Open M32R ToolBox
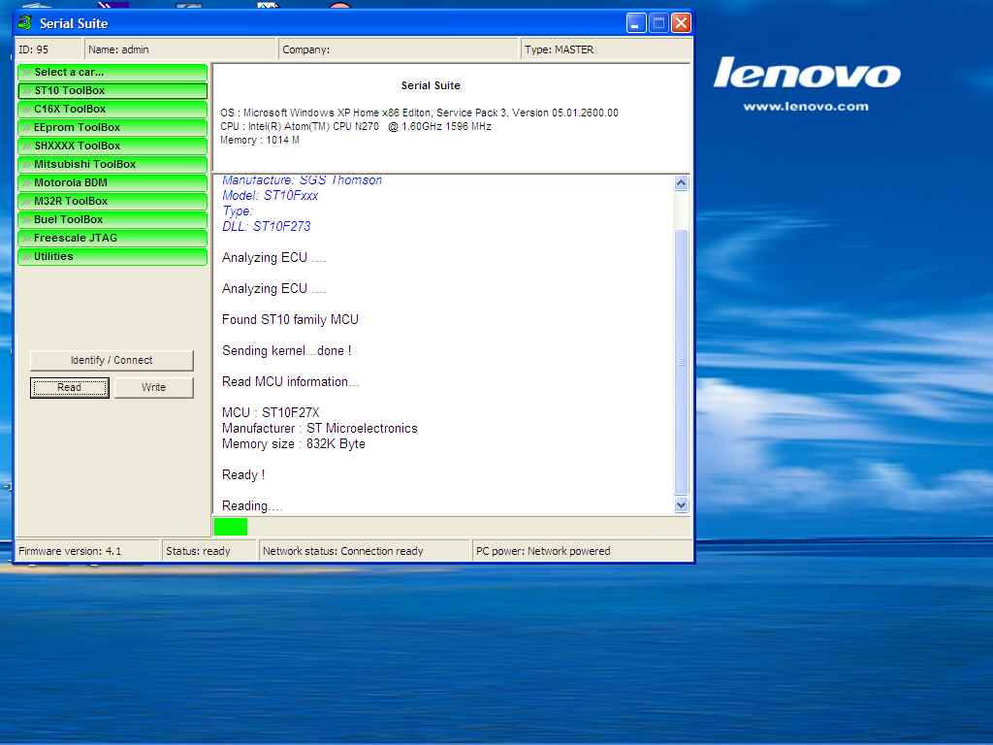993x745 pixels. click(112, 201)
